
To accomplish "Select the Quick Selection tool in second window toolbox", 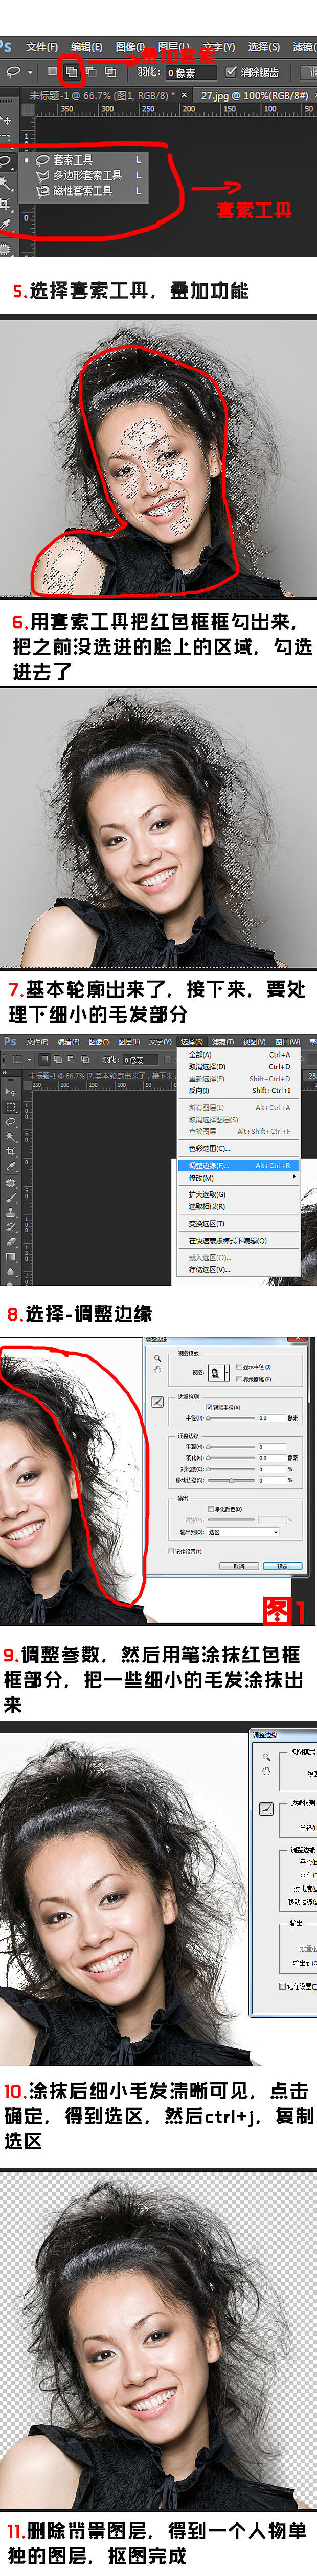I will tap(11, 1137).
